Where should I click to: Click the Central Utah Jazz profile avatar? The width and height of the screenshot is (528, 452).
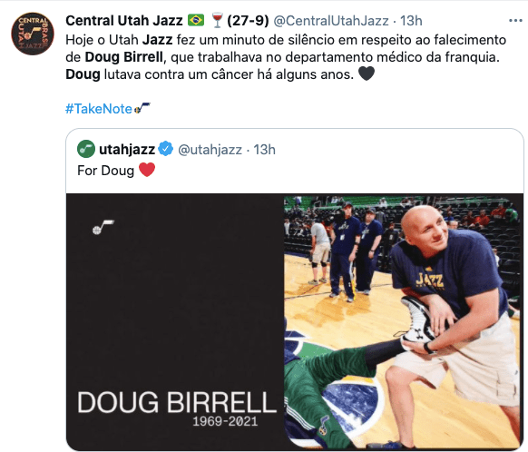point(33,34)
